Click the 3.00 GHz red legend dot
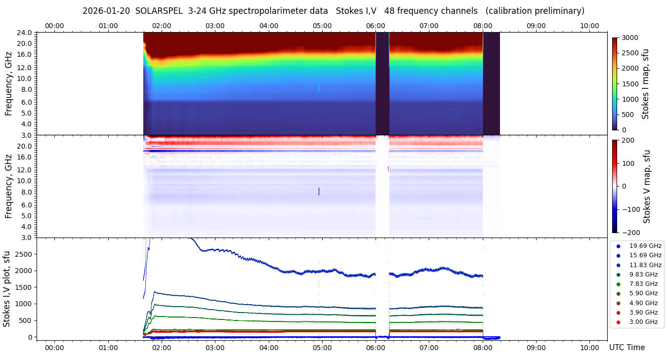The width and height of the screenshot is (667, 358). (618, 322)
